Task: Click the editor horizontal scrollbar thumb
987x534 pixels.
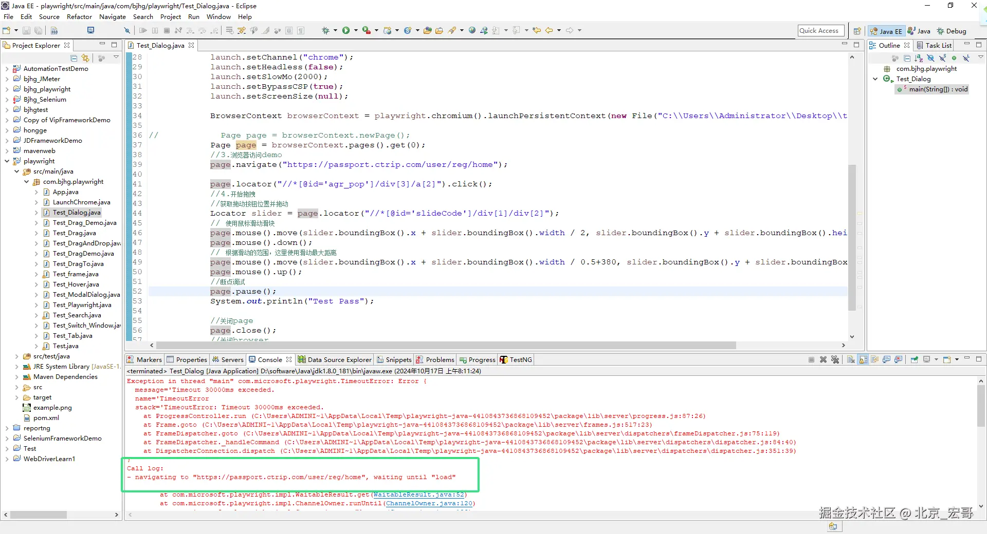Action: point(446,346)
